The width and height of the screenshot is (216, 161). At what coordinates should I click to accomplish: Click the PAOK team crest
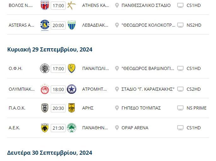(x=45, y=108)
